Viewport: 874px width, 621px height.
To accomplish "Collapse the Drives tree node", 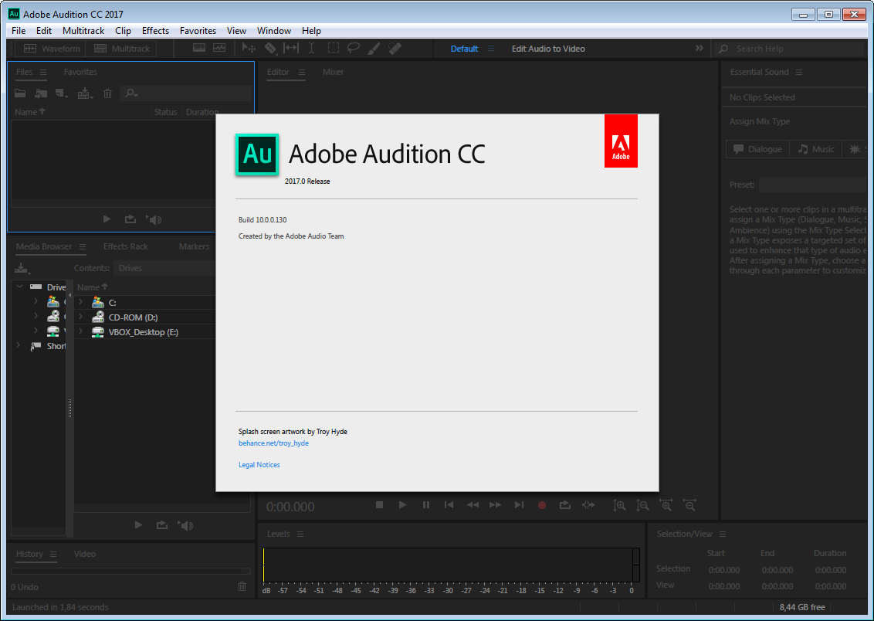I will [x=19, y=287].
